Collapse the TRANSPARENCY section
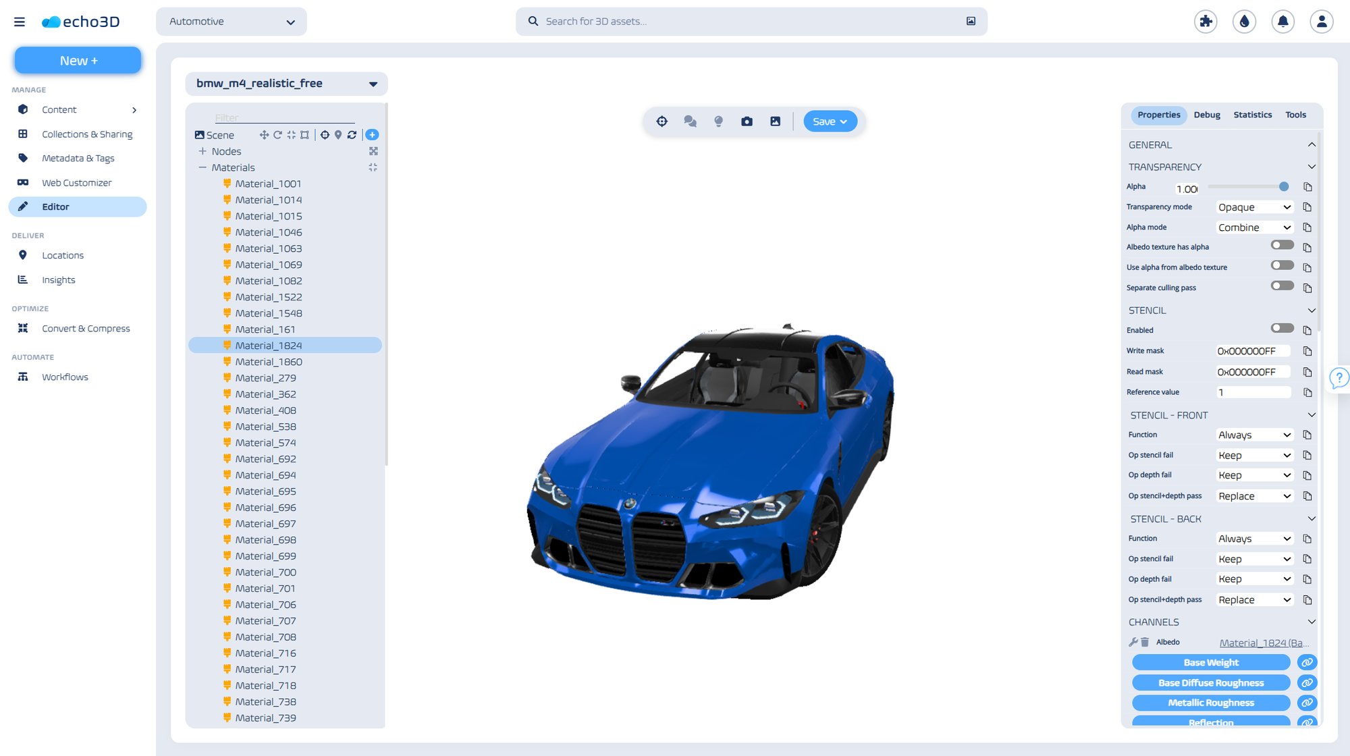1350x756 pixels. tap(1312, 167)
